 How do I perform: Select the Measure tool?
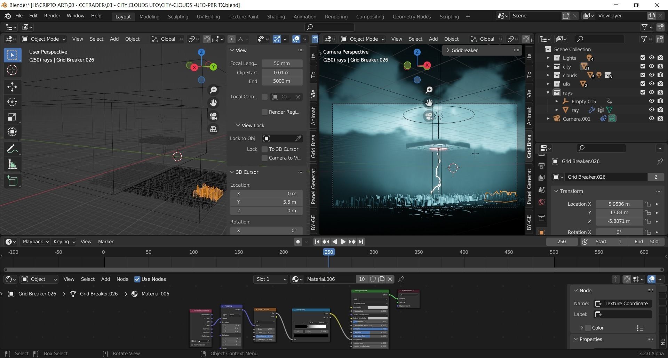coord(12,164)
